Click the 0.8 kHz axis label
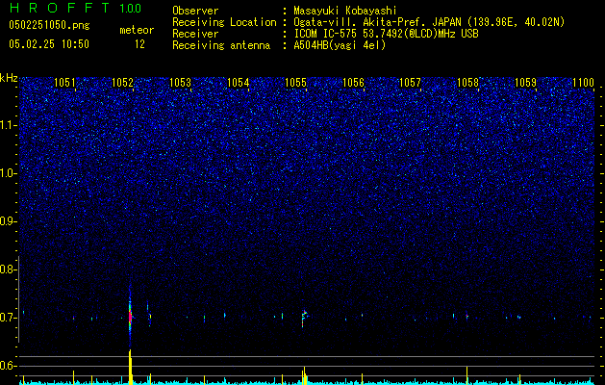 click(x=7, y=269)
